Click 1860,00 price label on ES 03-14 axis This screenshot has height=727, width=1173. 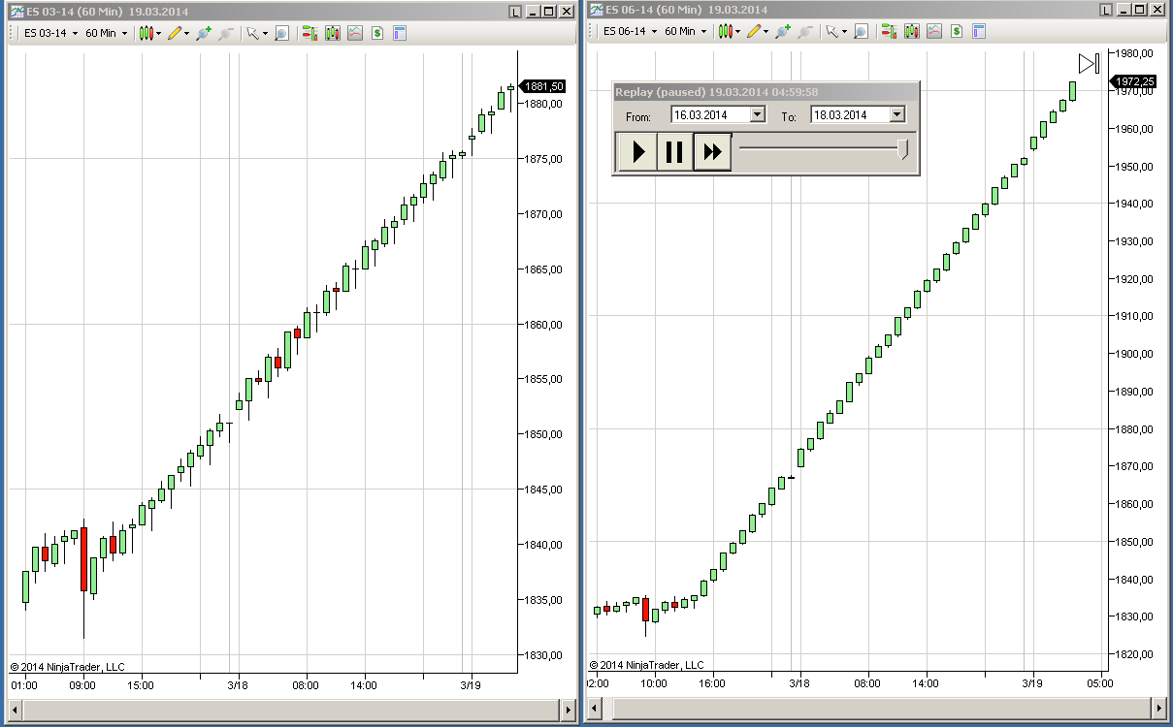click(x=543, y=324)
